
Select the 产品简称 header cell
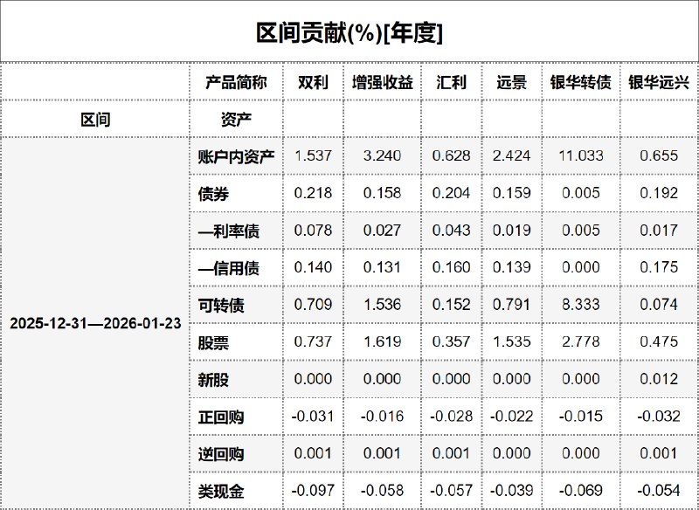[236, 83]
